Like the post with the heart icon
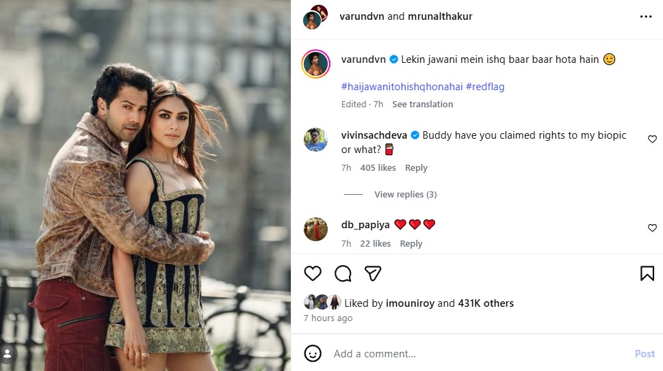The width and height of the screenshot is (663, 371). pos(313,274)
